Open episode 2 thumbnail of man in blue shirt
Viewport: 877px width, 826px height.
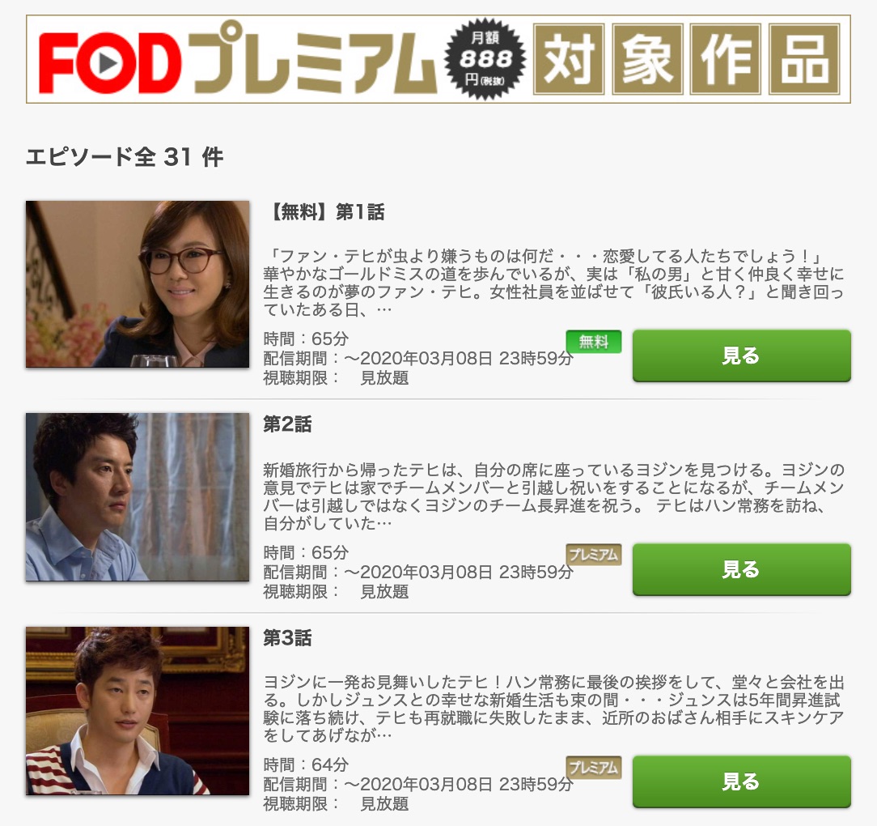coord(138,497)
